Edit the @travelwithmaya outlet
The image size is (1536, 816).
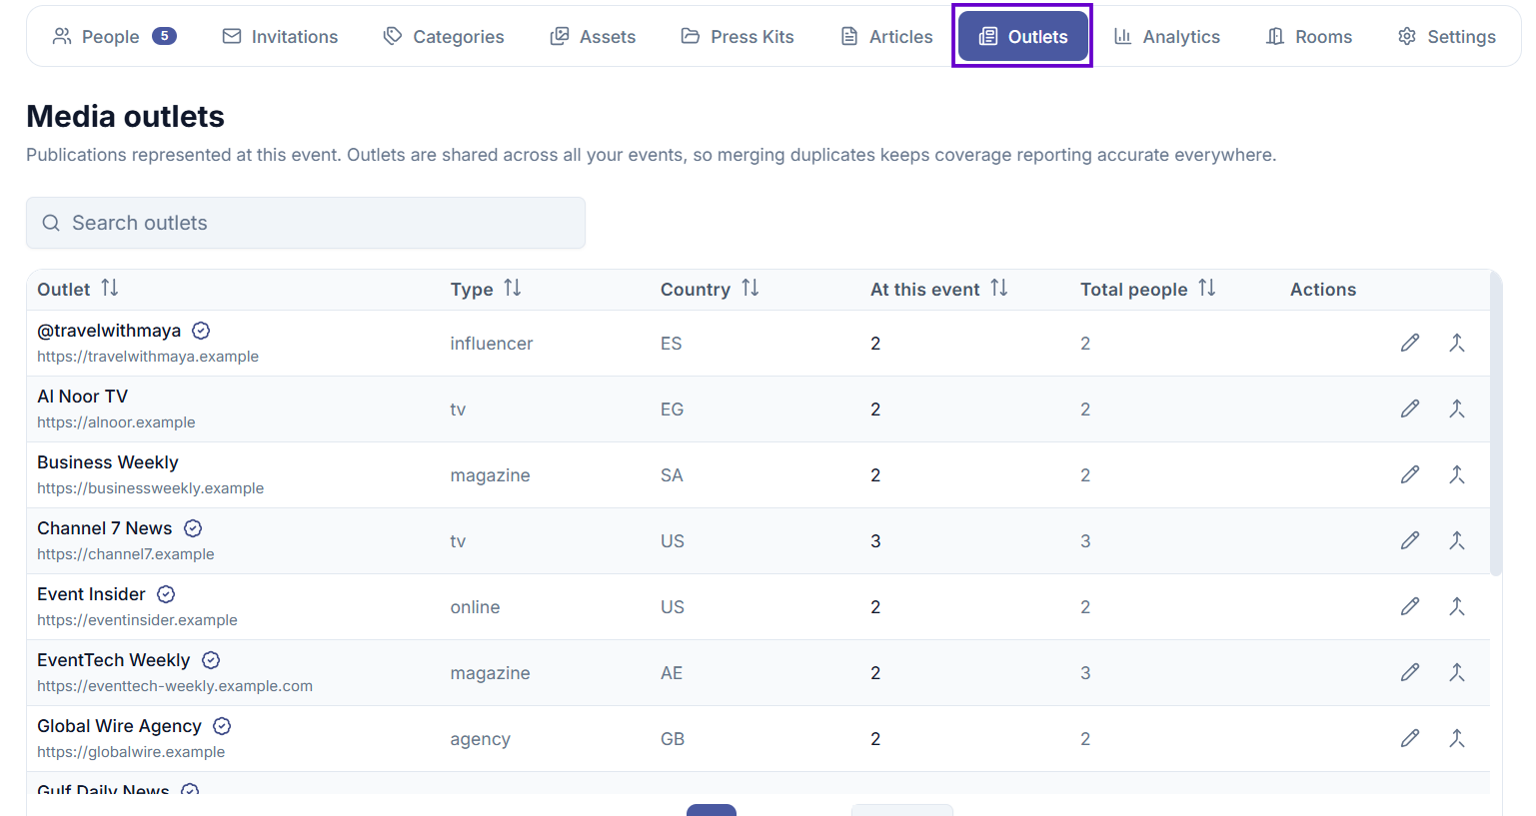pyautogui.click(x=1410, y=344)
